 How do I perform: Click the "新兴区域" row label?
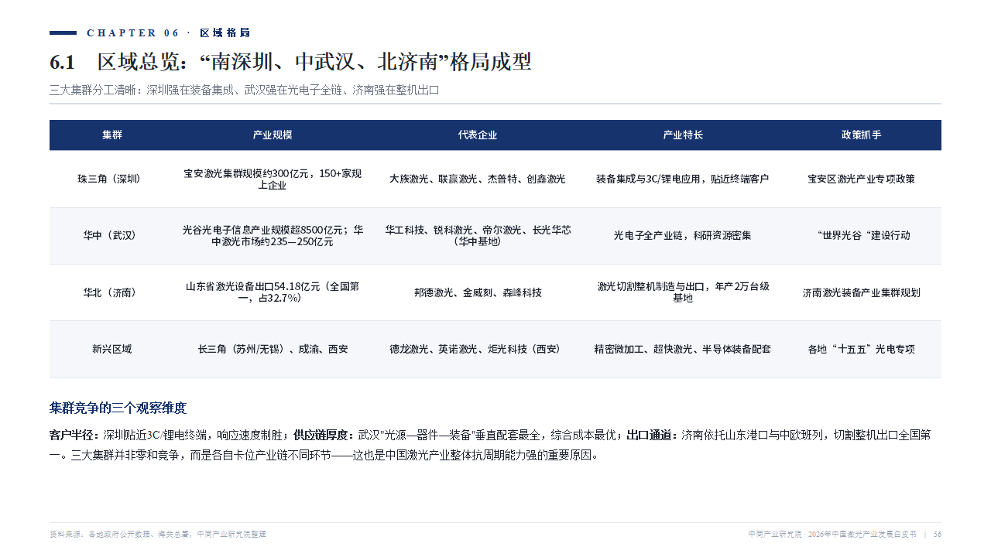[x=112, y=349]
